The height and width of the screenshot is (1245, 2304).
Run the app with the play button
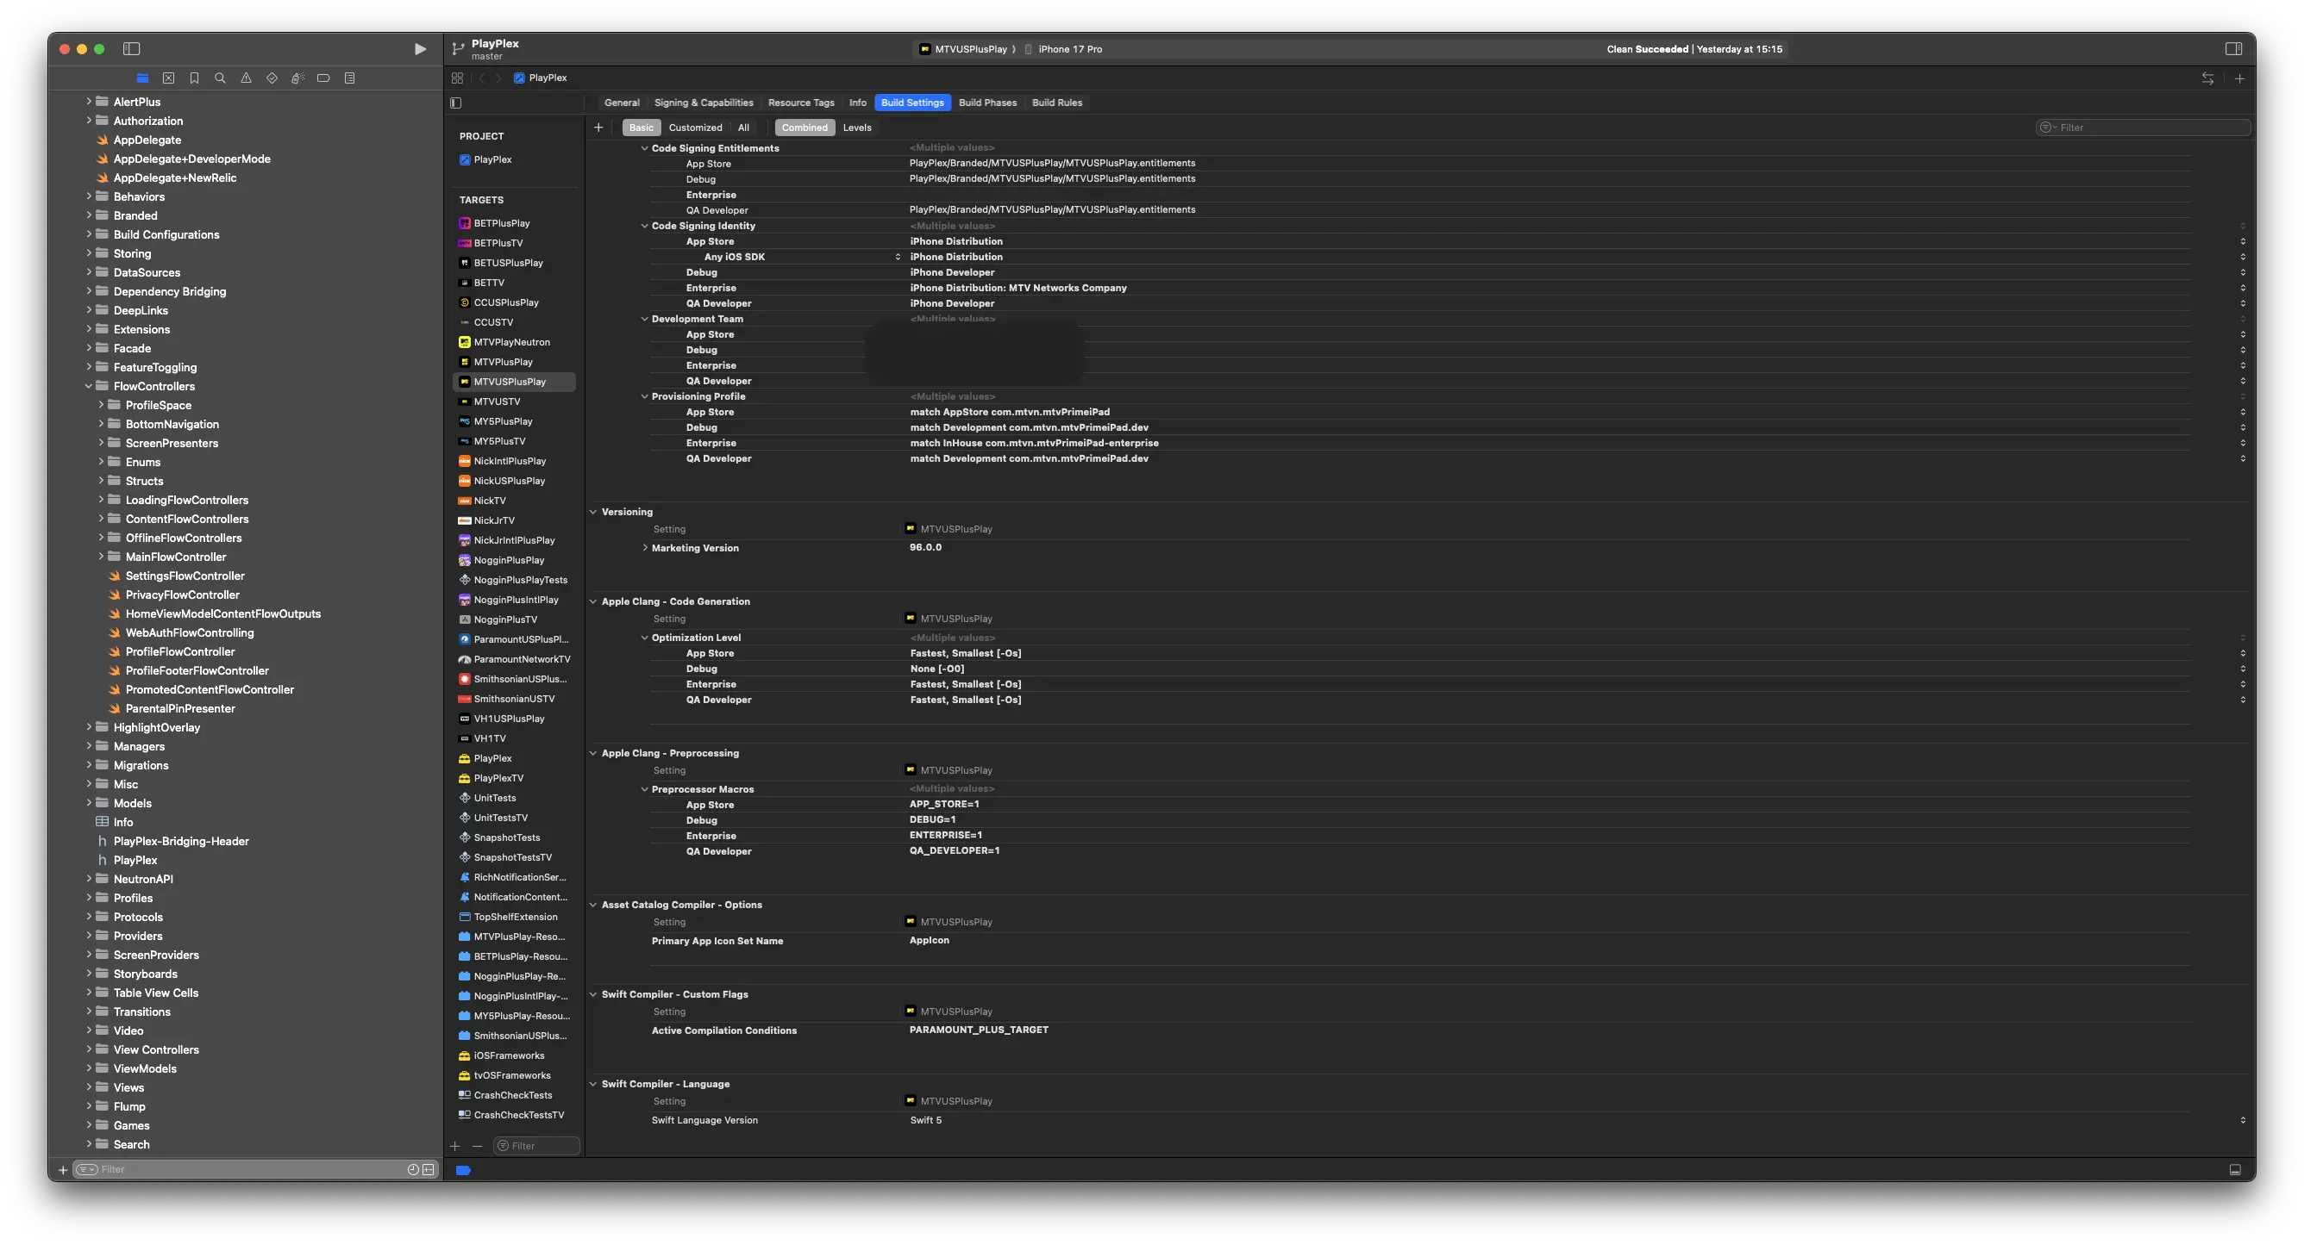[419, 49]
